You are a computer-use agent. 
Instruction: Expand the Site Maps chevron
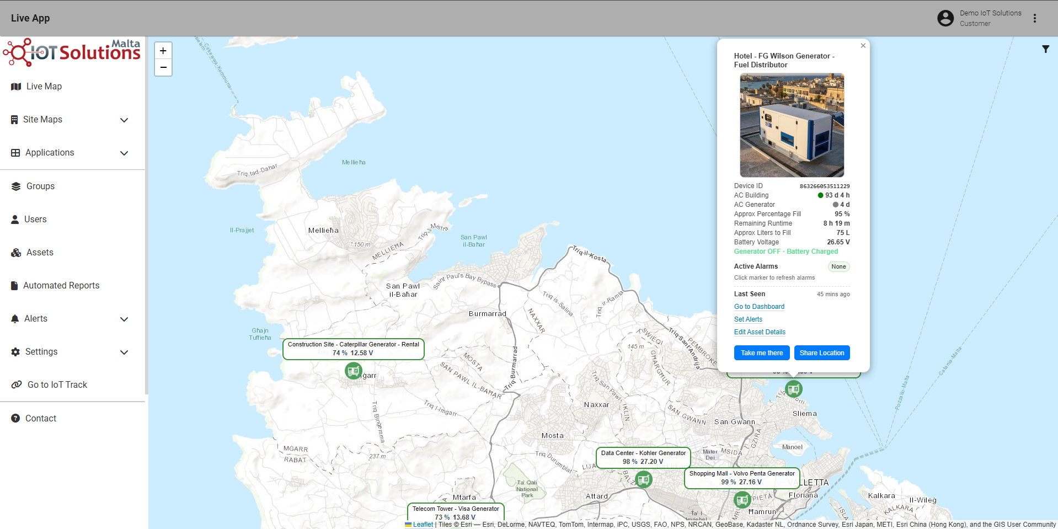[x=124, y=120]
